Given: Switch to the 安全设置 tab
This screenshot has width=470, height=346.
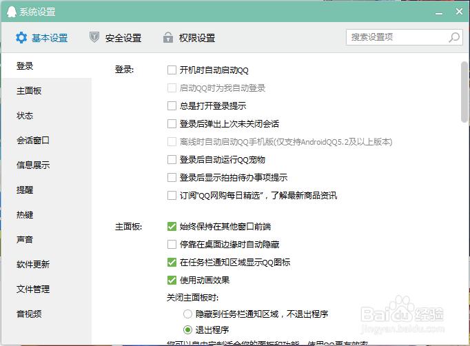Looking at the screenshot, I should tap(115, 38).
